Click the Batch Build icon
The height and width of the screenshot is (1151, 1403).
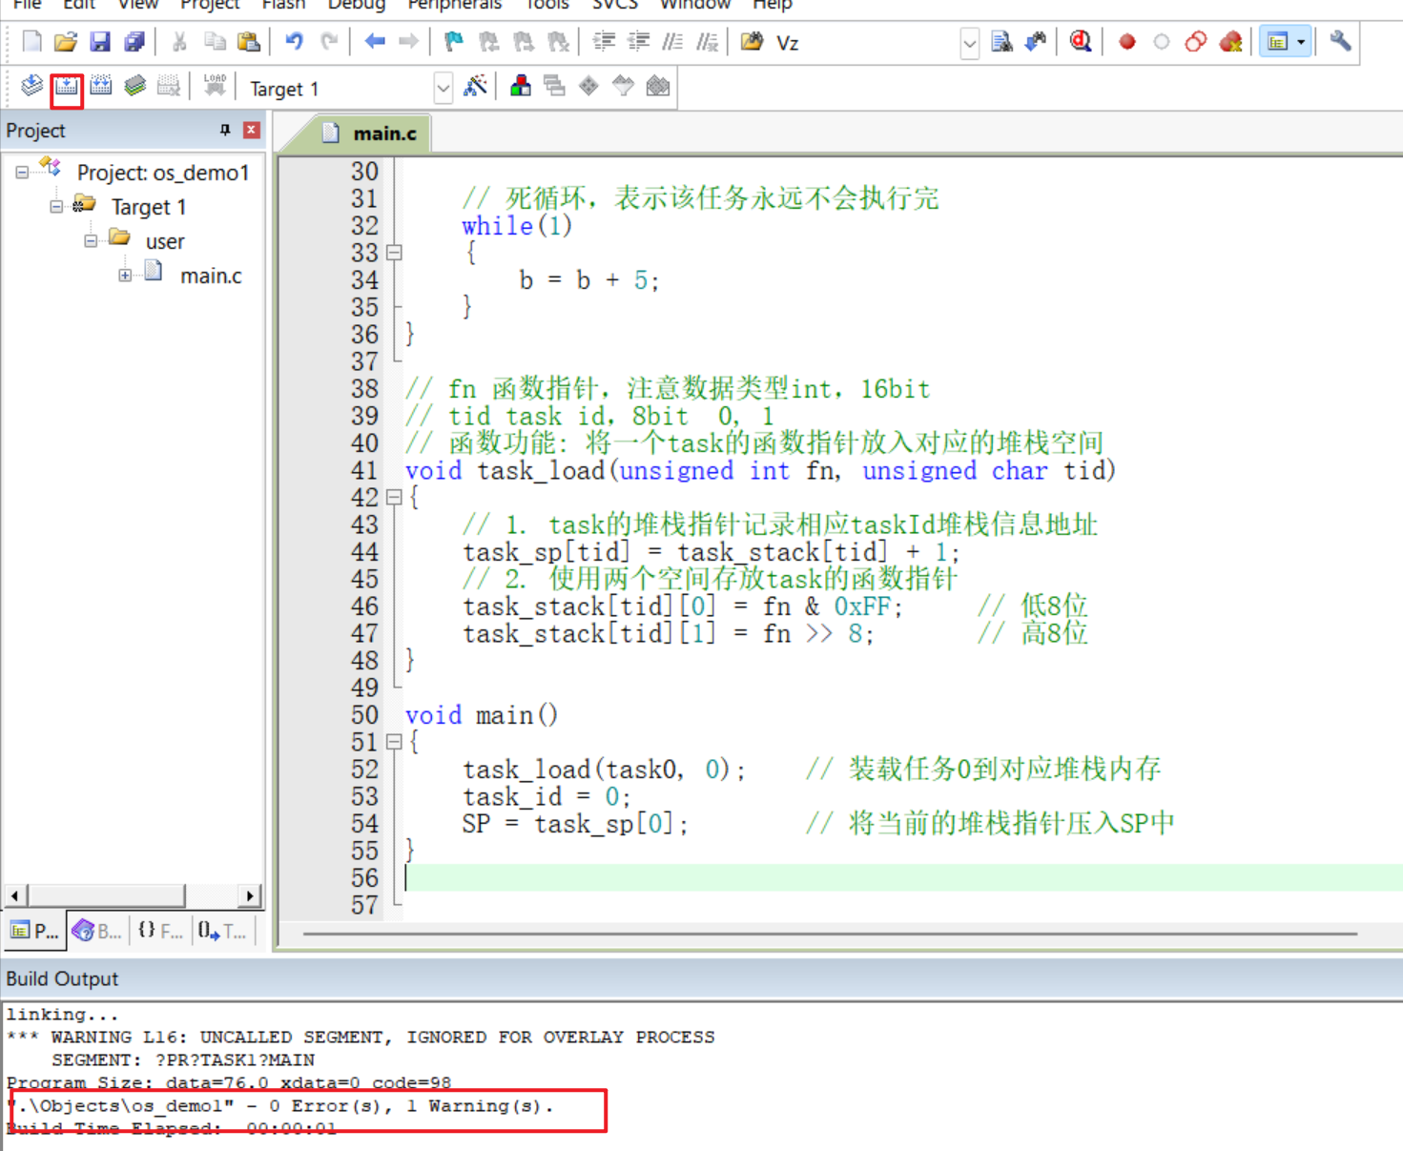(134, 87)
